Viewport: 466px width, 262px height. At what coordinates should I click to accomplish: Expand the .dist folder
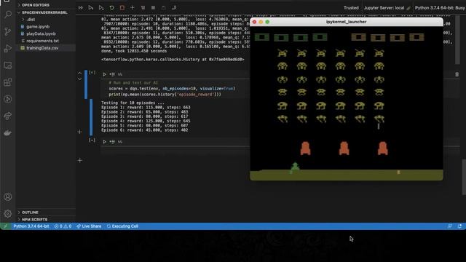click(46, 20)
